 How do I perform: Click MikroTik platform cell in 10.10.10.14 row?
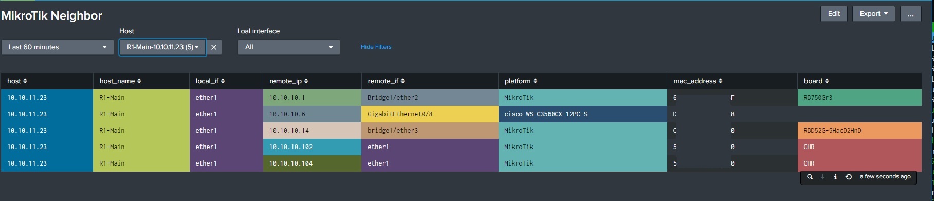coord(583,131)
